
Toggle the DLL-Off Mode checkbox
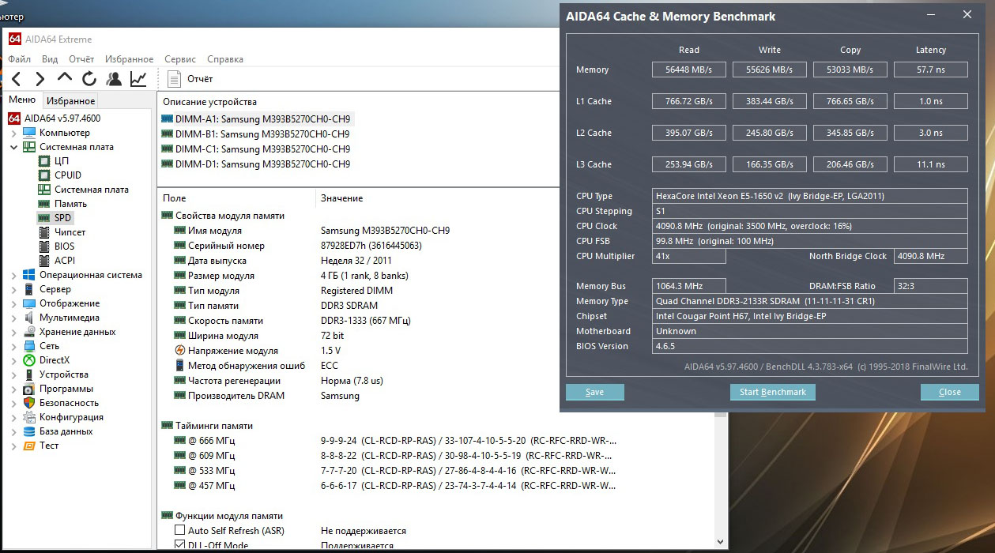click(180, 545)
